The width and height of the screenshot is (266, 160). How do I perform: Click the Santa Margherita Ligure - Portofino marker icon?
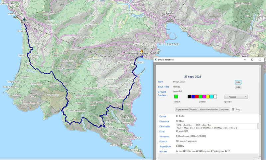pyautogui.click(x=142, y=51)
